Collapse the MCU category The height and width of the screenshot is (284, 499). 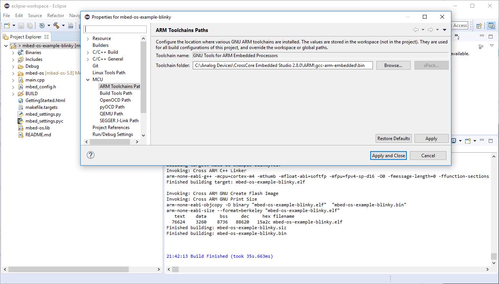click(x=88, y=80)
